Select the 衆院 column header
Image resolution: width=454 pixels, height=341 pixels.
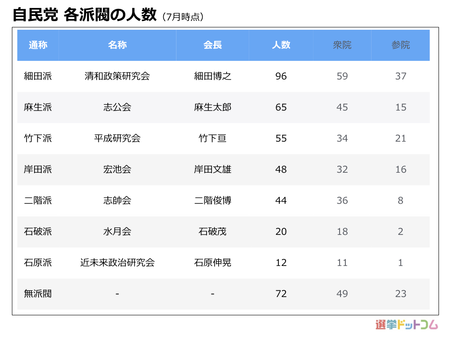342,45
